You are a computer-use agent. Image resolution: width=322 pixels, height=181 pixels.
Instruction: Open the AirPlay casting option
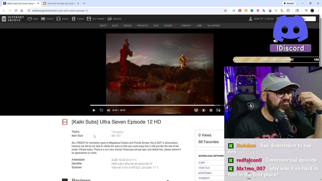click(x=196, y=110)
